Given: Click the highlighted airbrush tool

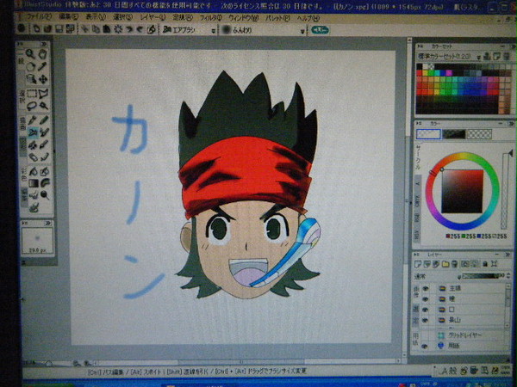Looking at the screenshot, I should click(x=33, y=132).
